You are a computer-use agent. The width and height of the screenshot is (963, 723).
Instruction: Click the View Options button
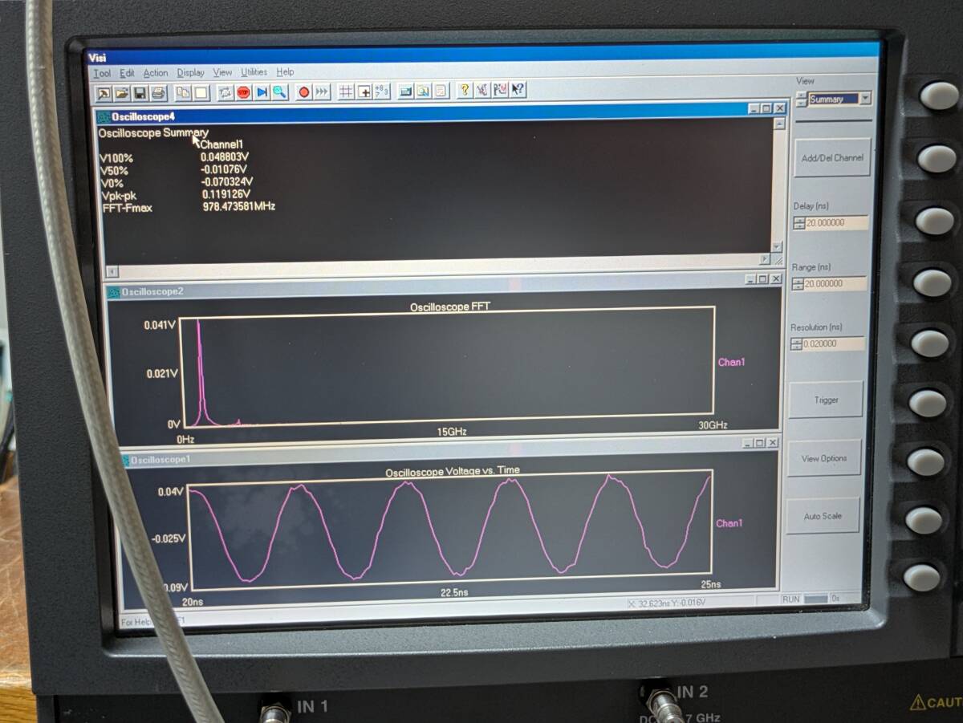click(x=823, y=458)
